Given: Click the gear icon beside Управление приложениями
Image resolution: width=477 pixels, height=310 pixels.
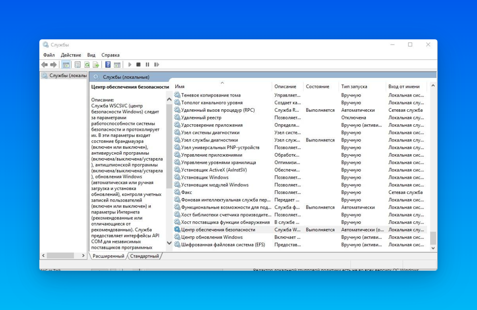Looking at the screenshot, I should [x=177, y=155].
